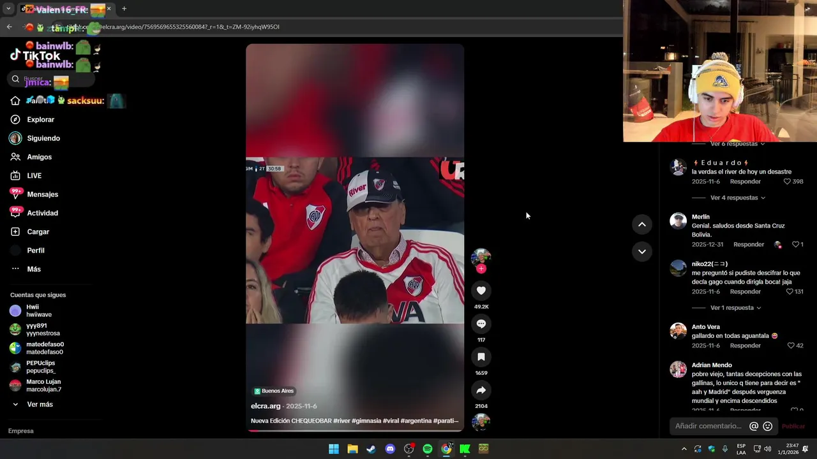Viewport: 817px width, 459px height.
Task: Open video comments bubble icon
Action: point(481,324)
